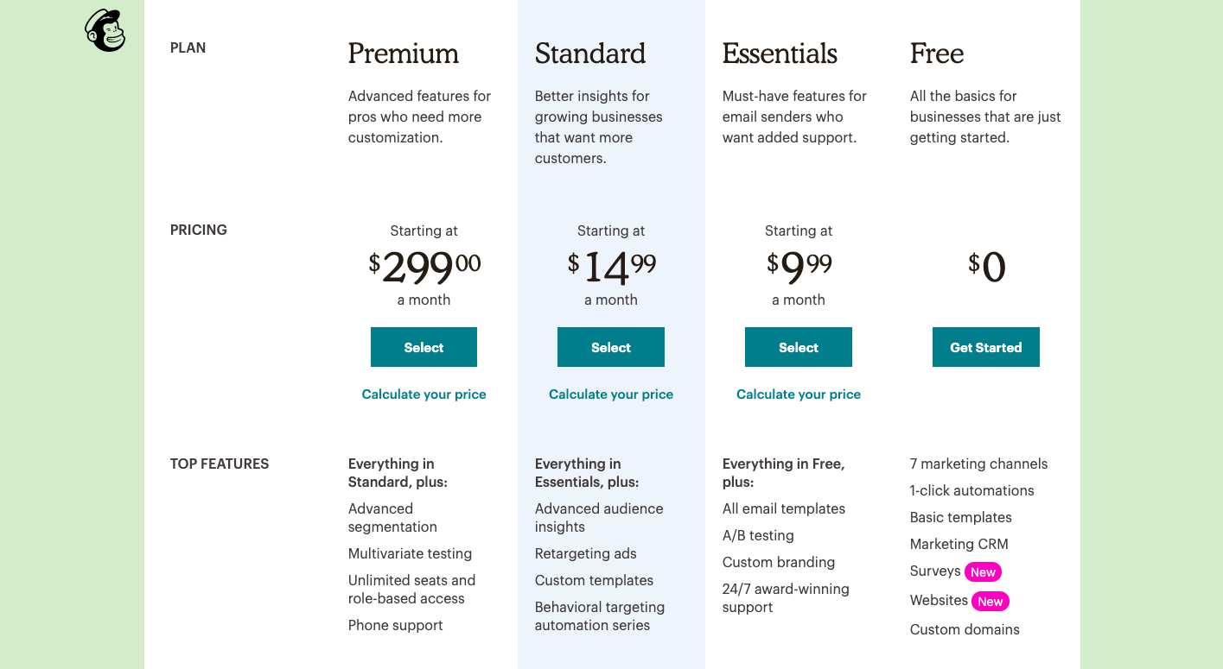Click the Surveys feature text

(934, 571)
